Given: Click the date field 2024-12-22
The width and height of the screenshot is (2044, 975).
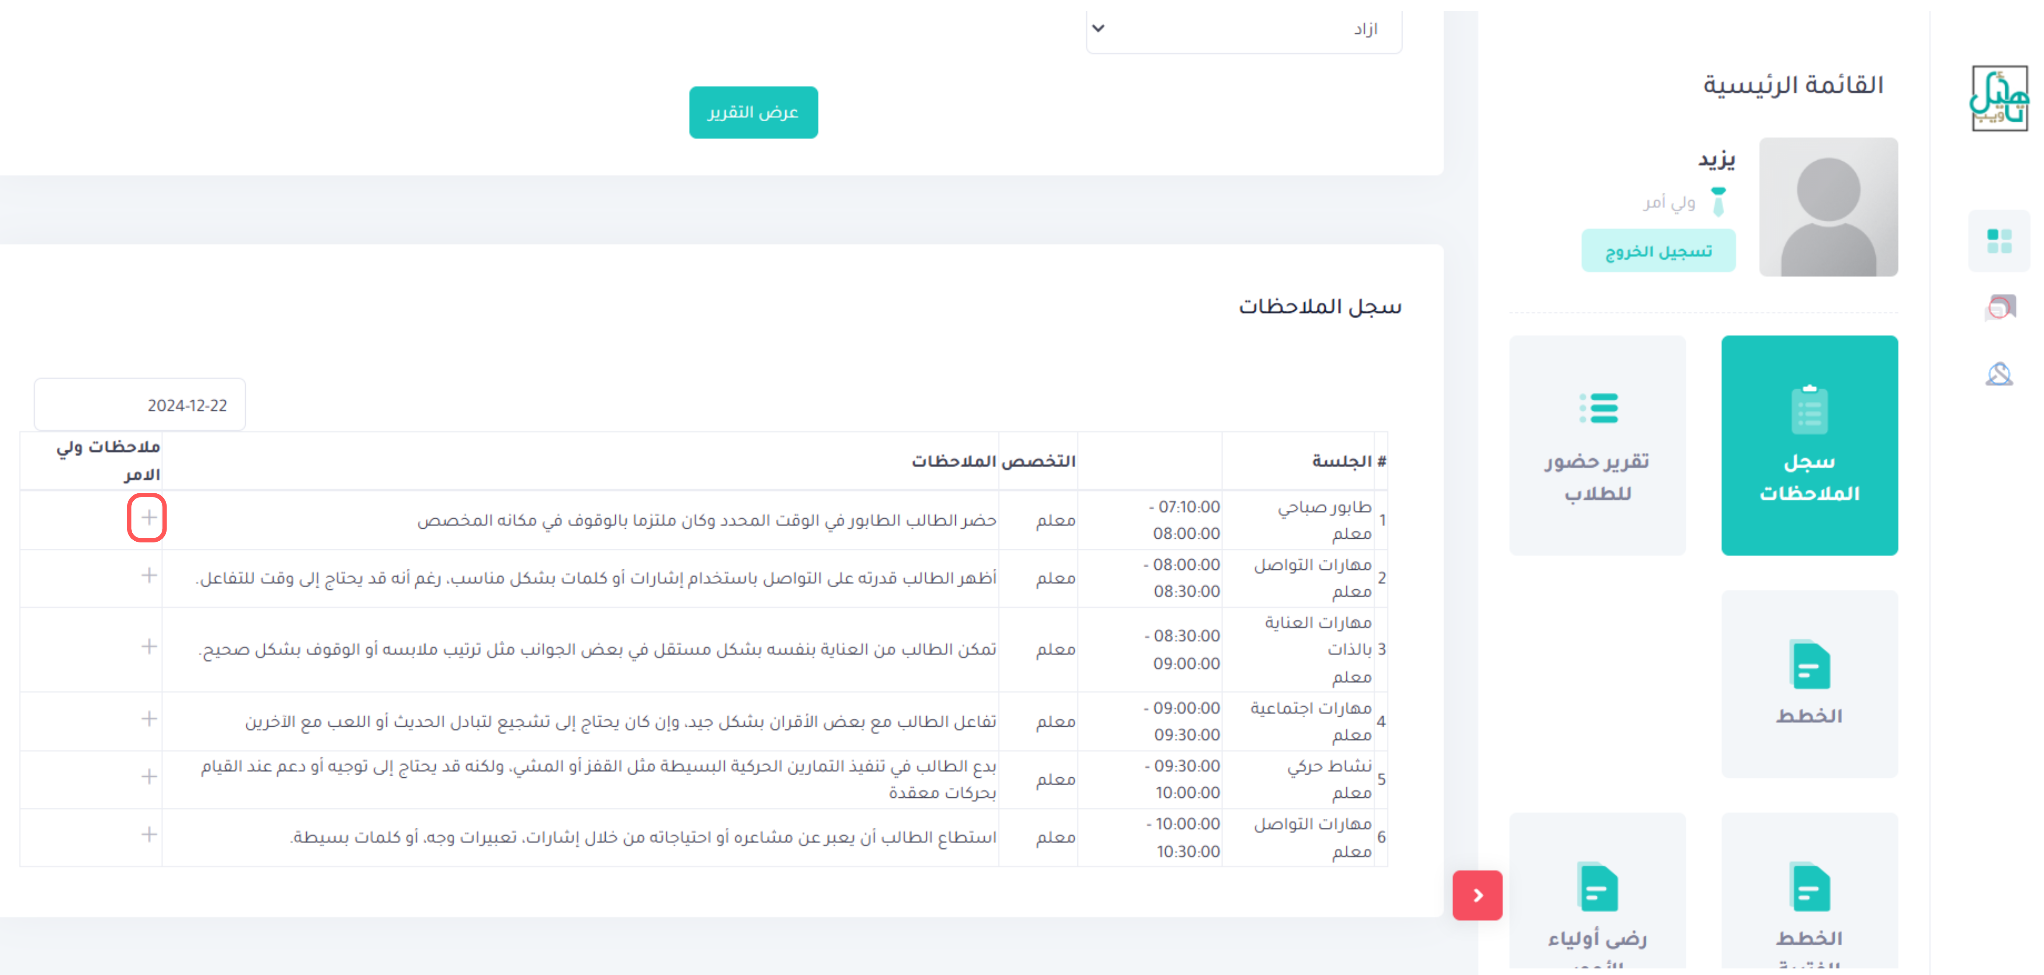Looking at the screenshot, I should pos(140,405).
